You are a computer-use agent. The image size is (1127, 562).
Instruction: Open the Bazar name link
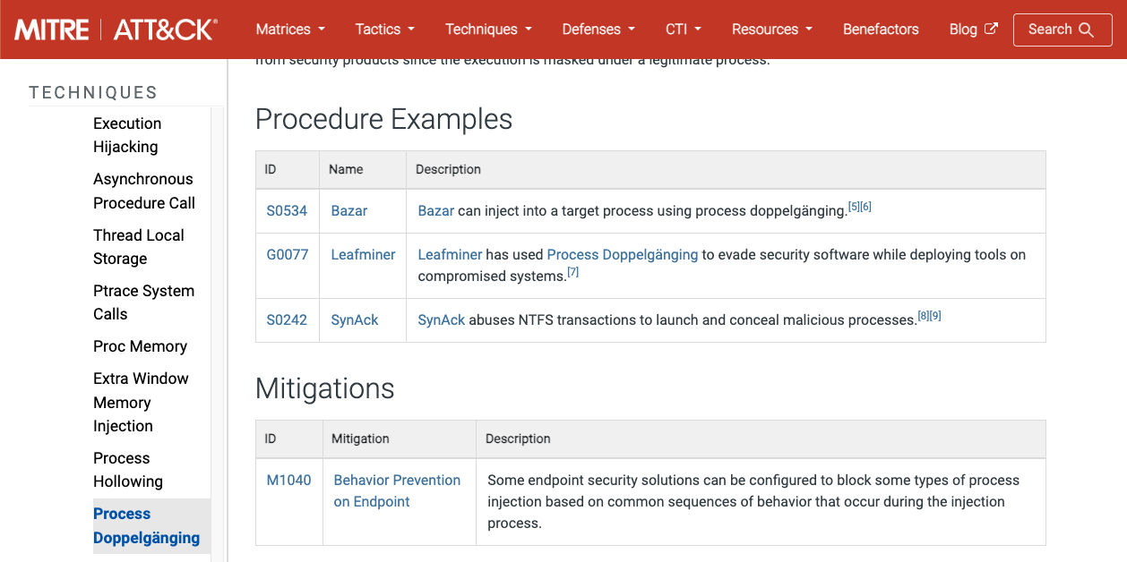(x=349, y=211)
